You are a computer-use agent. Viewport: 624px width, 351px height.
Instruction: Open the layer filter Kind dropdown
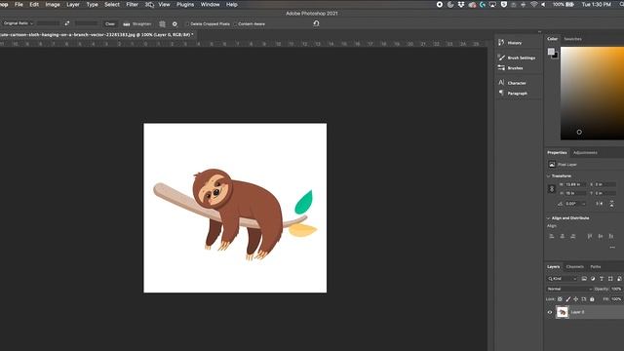pos(563,279)
